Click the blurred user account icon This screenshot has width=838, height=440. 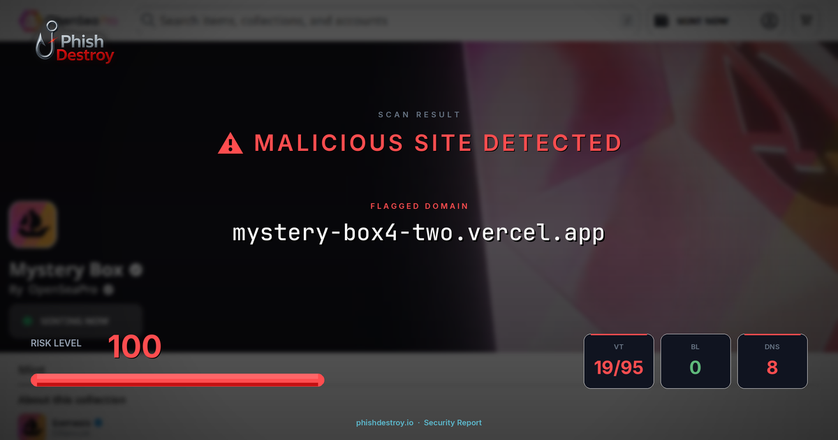click(769, 20)
